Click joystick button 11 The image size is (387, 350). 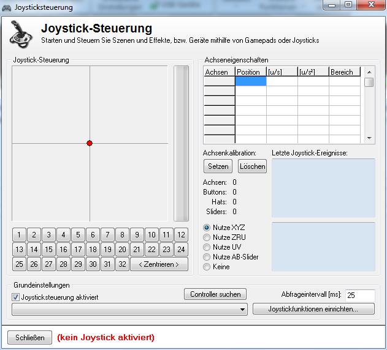pos(166,235)
